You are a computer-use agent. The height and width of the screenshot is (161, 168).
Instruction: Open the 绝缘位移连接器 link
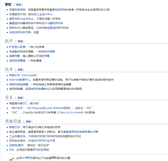pos(19,84)
